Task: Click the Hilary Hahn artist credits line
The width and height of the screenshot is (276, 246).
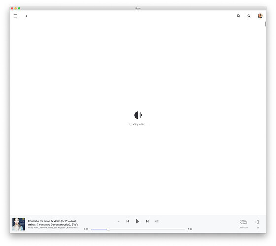Action: pos(54,228)
